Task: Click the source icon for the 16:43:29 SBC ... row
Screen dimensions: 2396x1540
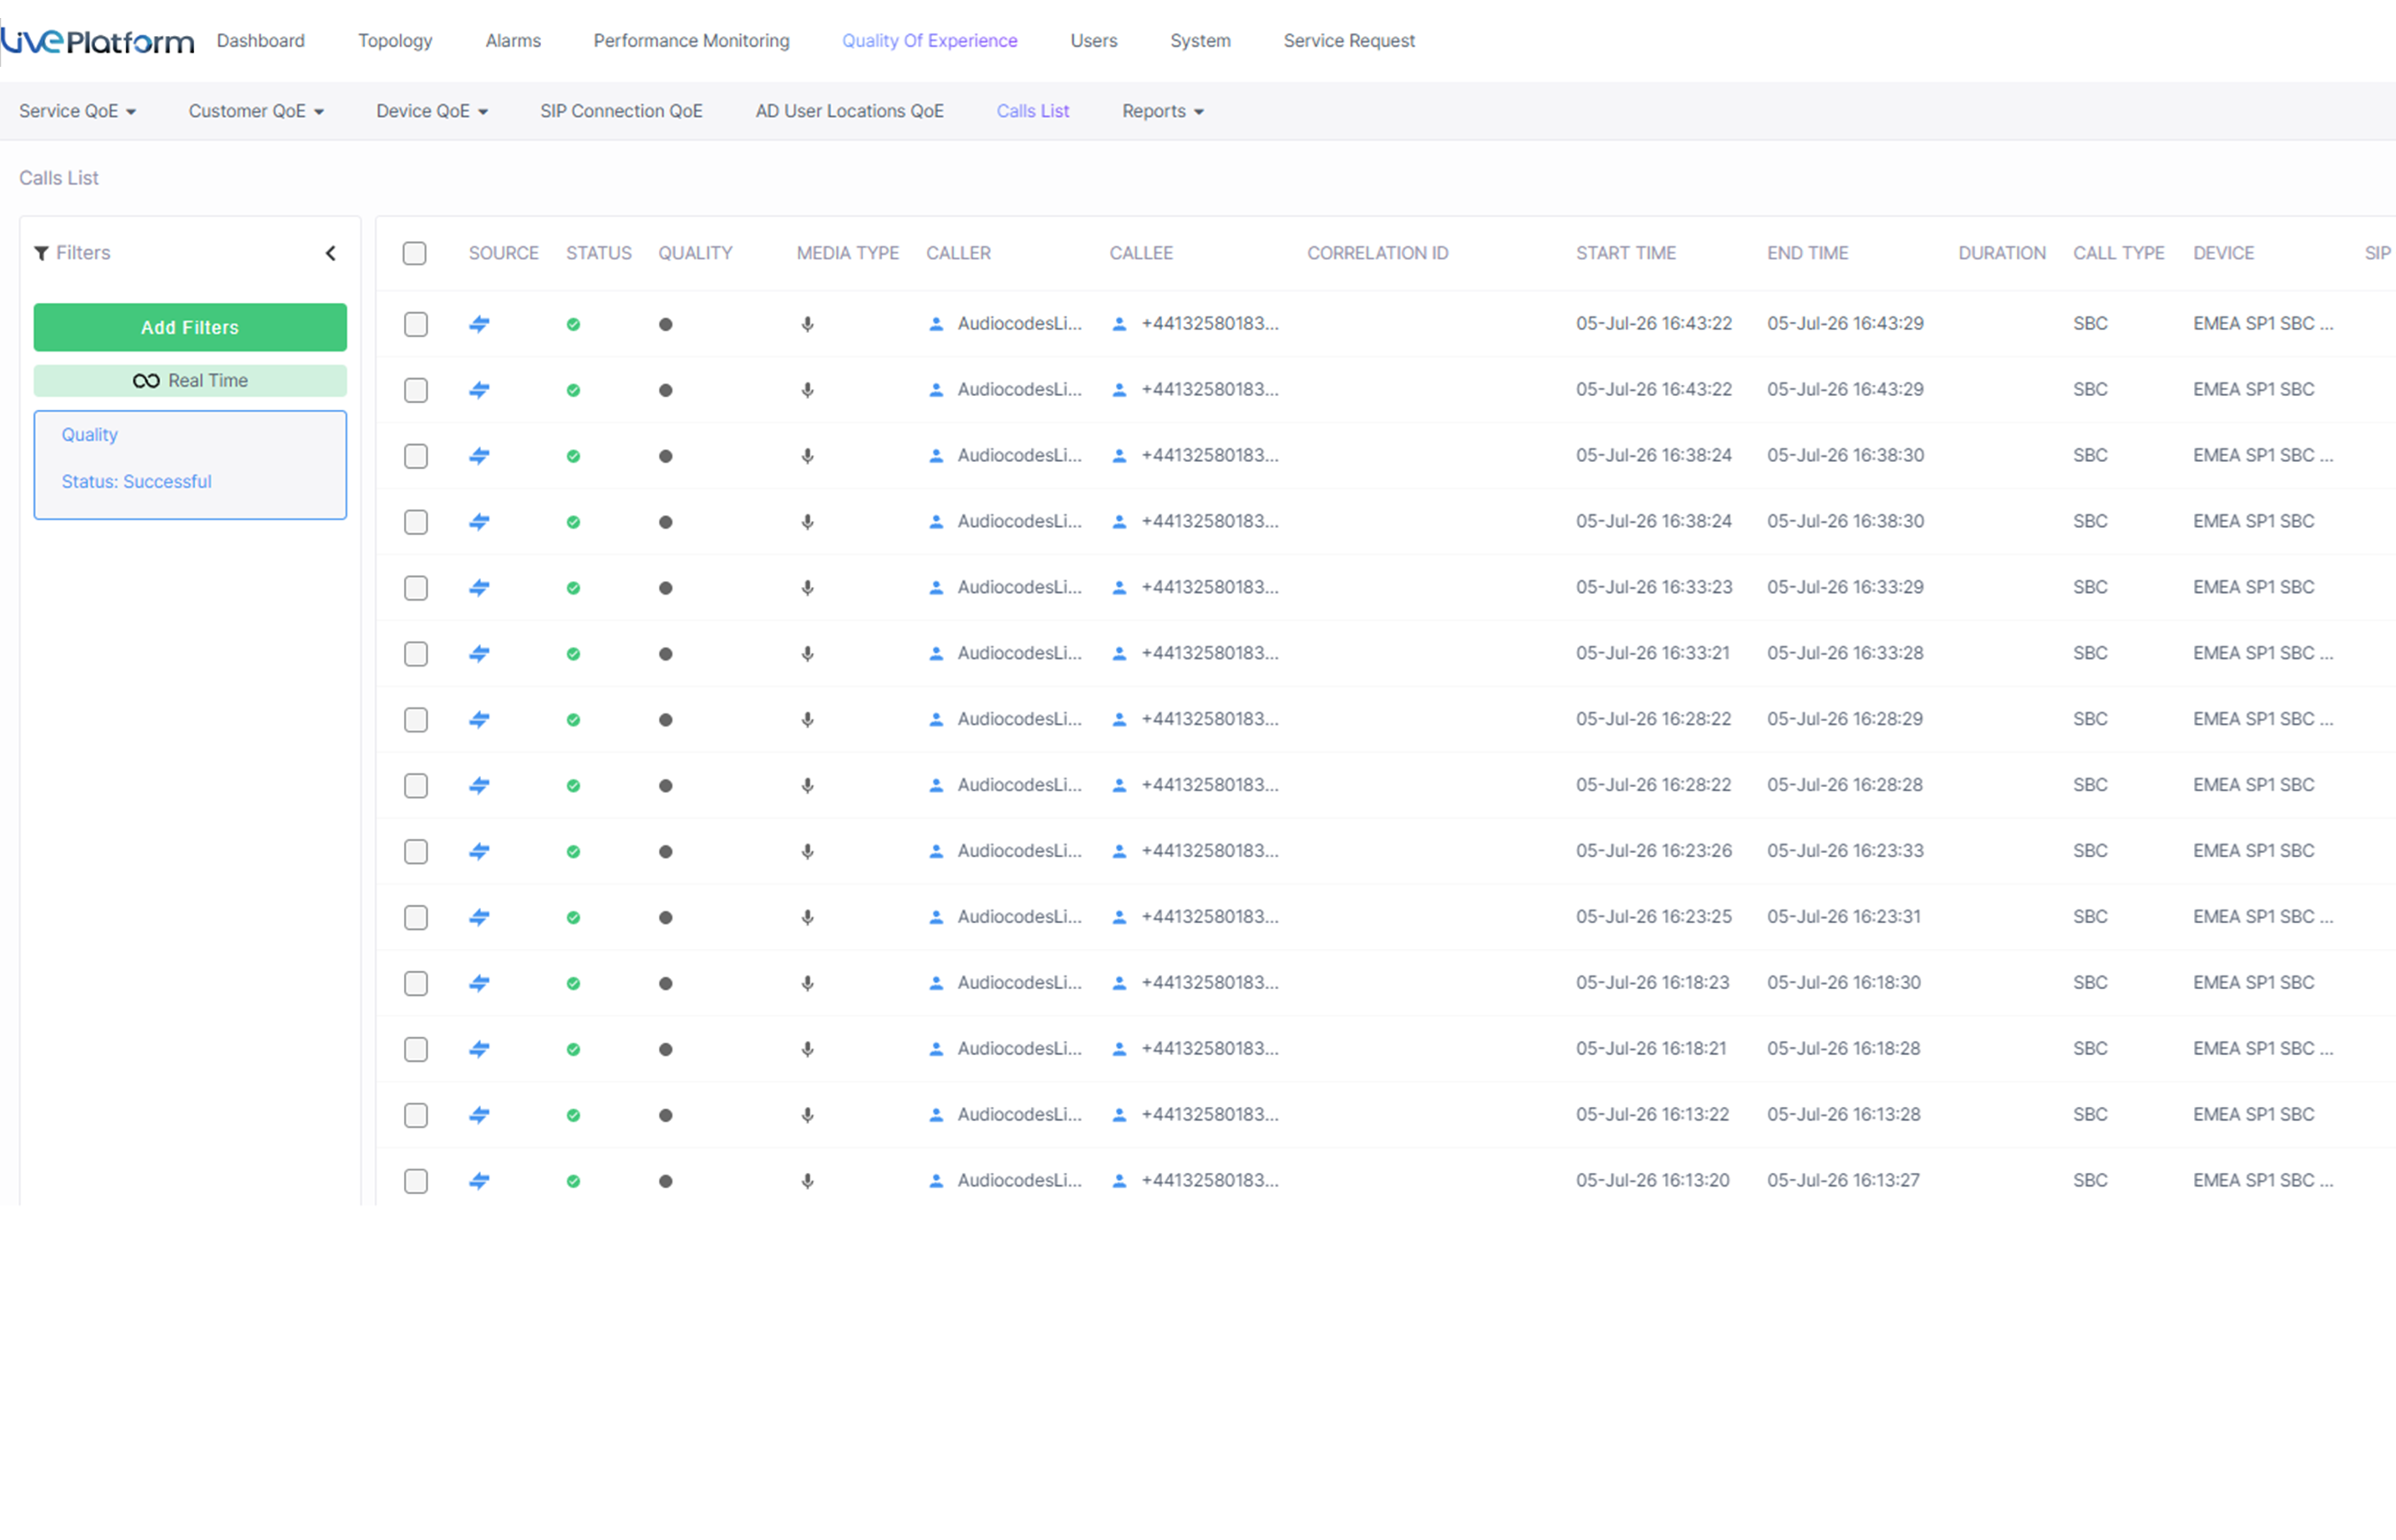Action: (480, 324)
